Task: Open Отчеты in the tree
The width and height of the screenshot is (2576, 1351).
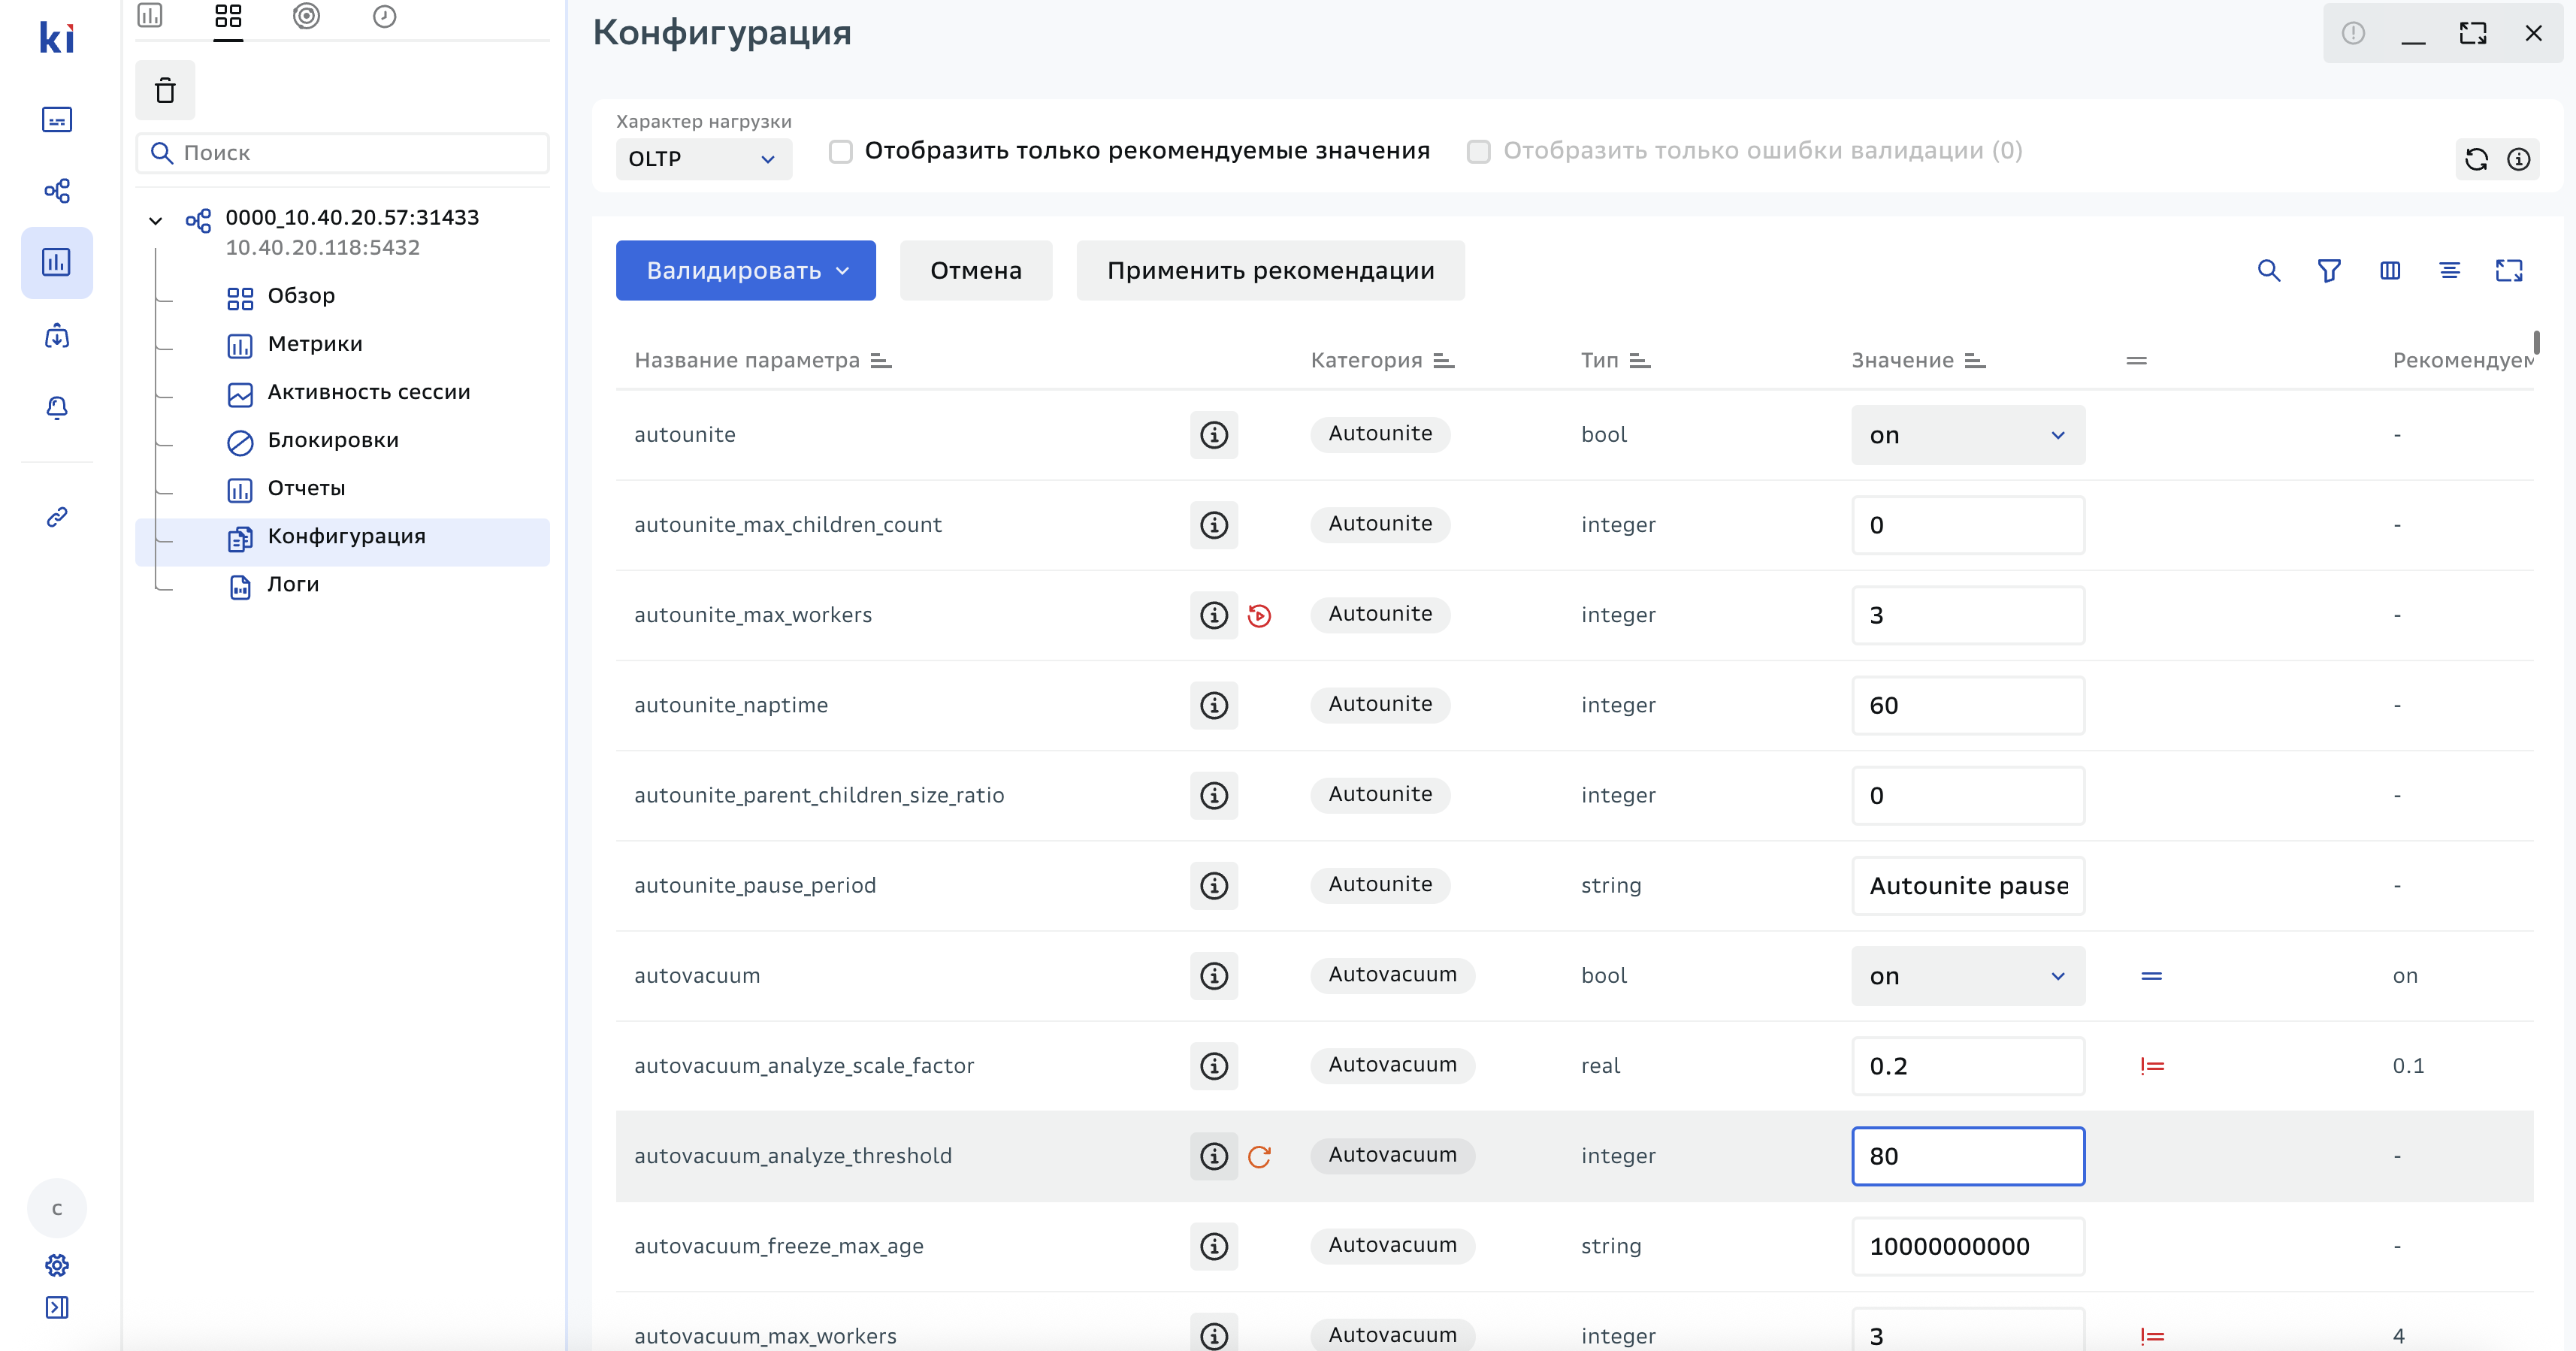Action: click(x=306, y=488)
